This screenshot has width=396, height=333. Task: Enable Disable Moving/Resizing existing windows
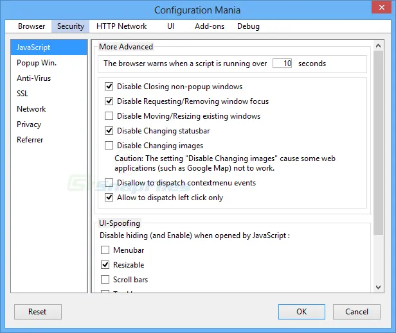pos(109,116)
